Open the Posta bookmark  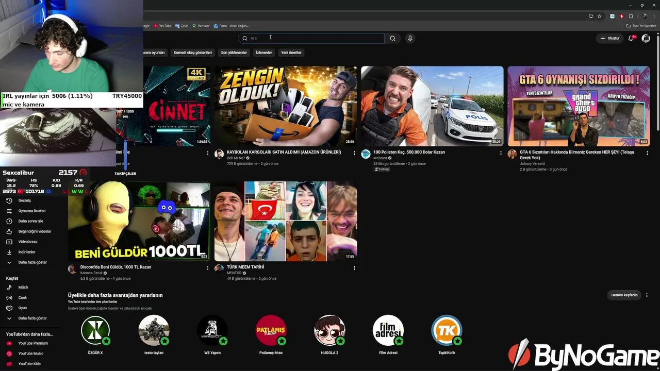tap(231, 26)
